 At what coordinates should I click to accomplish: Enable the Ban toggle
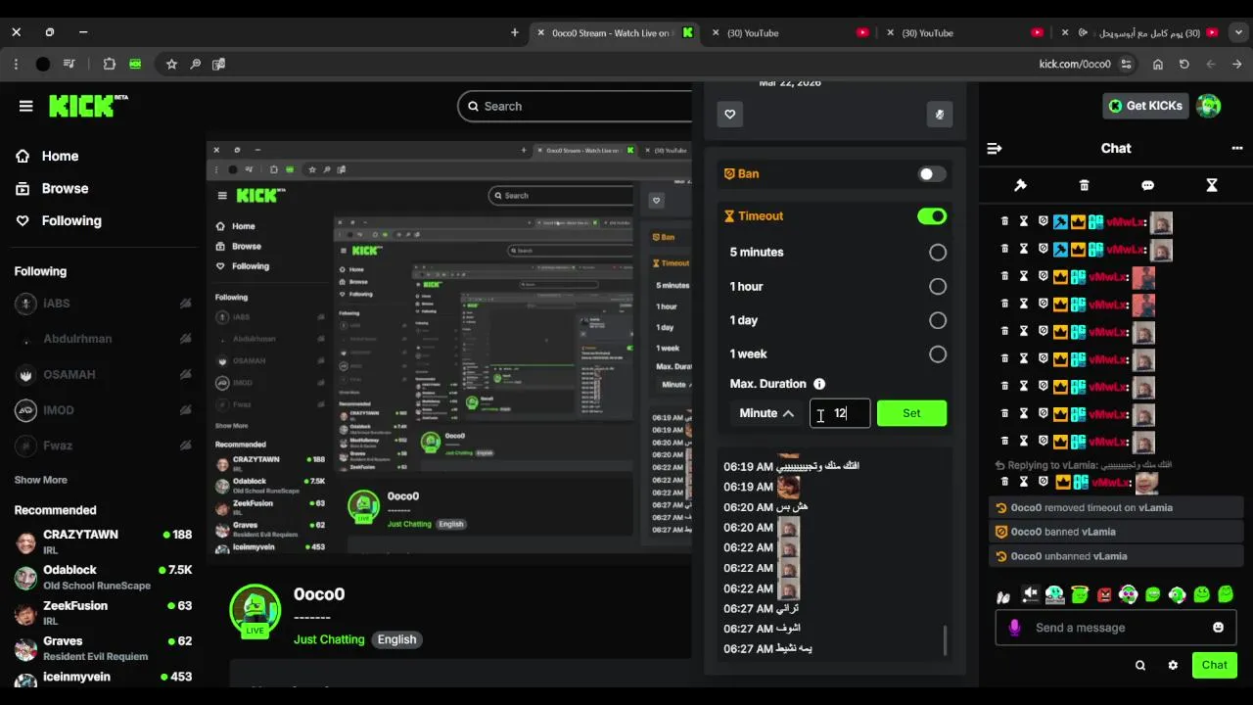[932, 174]
